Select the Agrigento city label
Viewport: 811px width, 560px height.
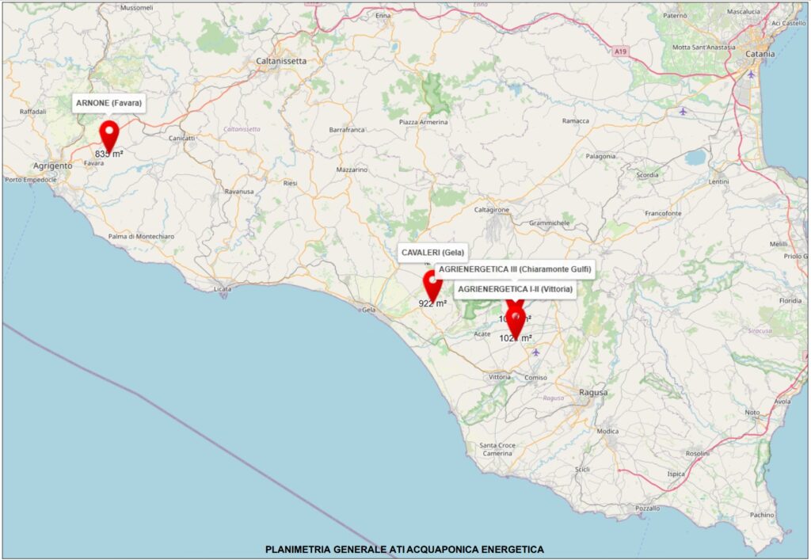(53, 166)
